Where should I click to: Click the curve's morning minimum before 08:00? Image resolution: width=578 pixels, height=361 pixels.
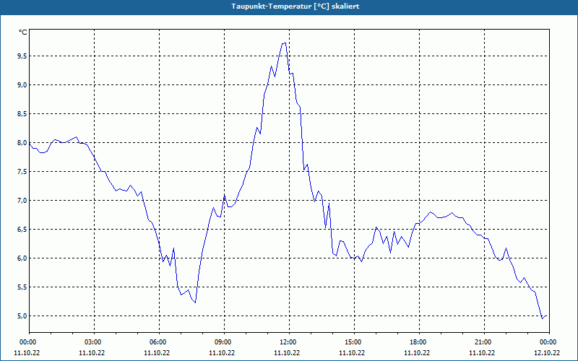[x=195, y=303]
